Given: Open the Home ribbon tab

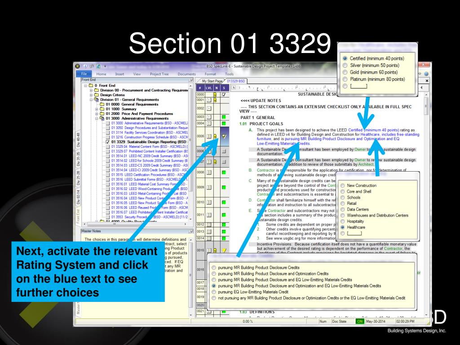Looking at the screenshot, I should (x=101, y=74).
